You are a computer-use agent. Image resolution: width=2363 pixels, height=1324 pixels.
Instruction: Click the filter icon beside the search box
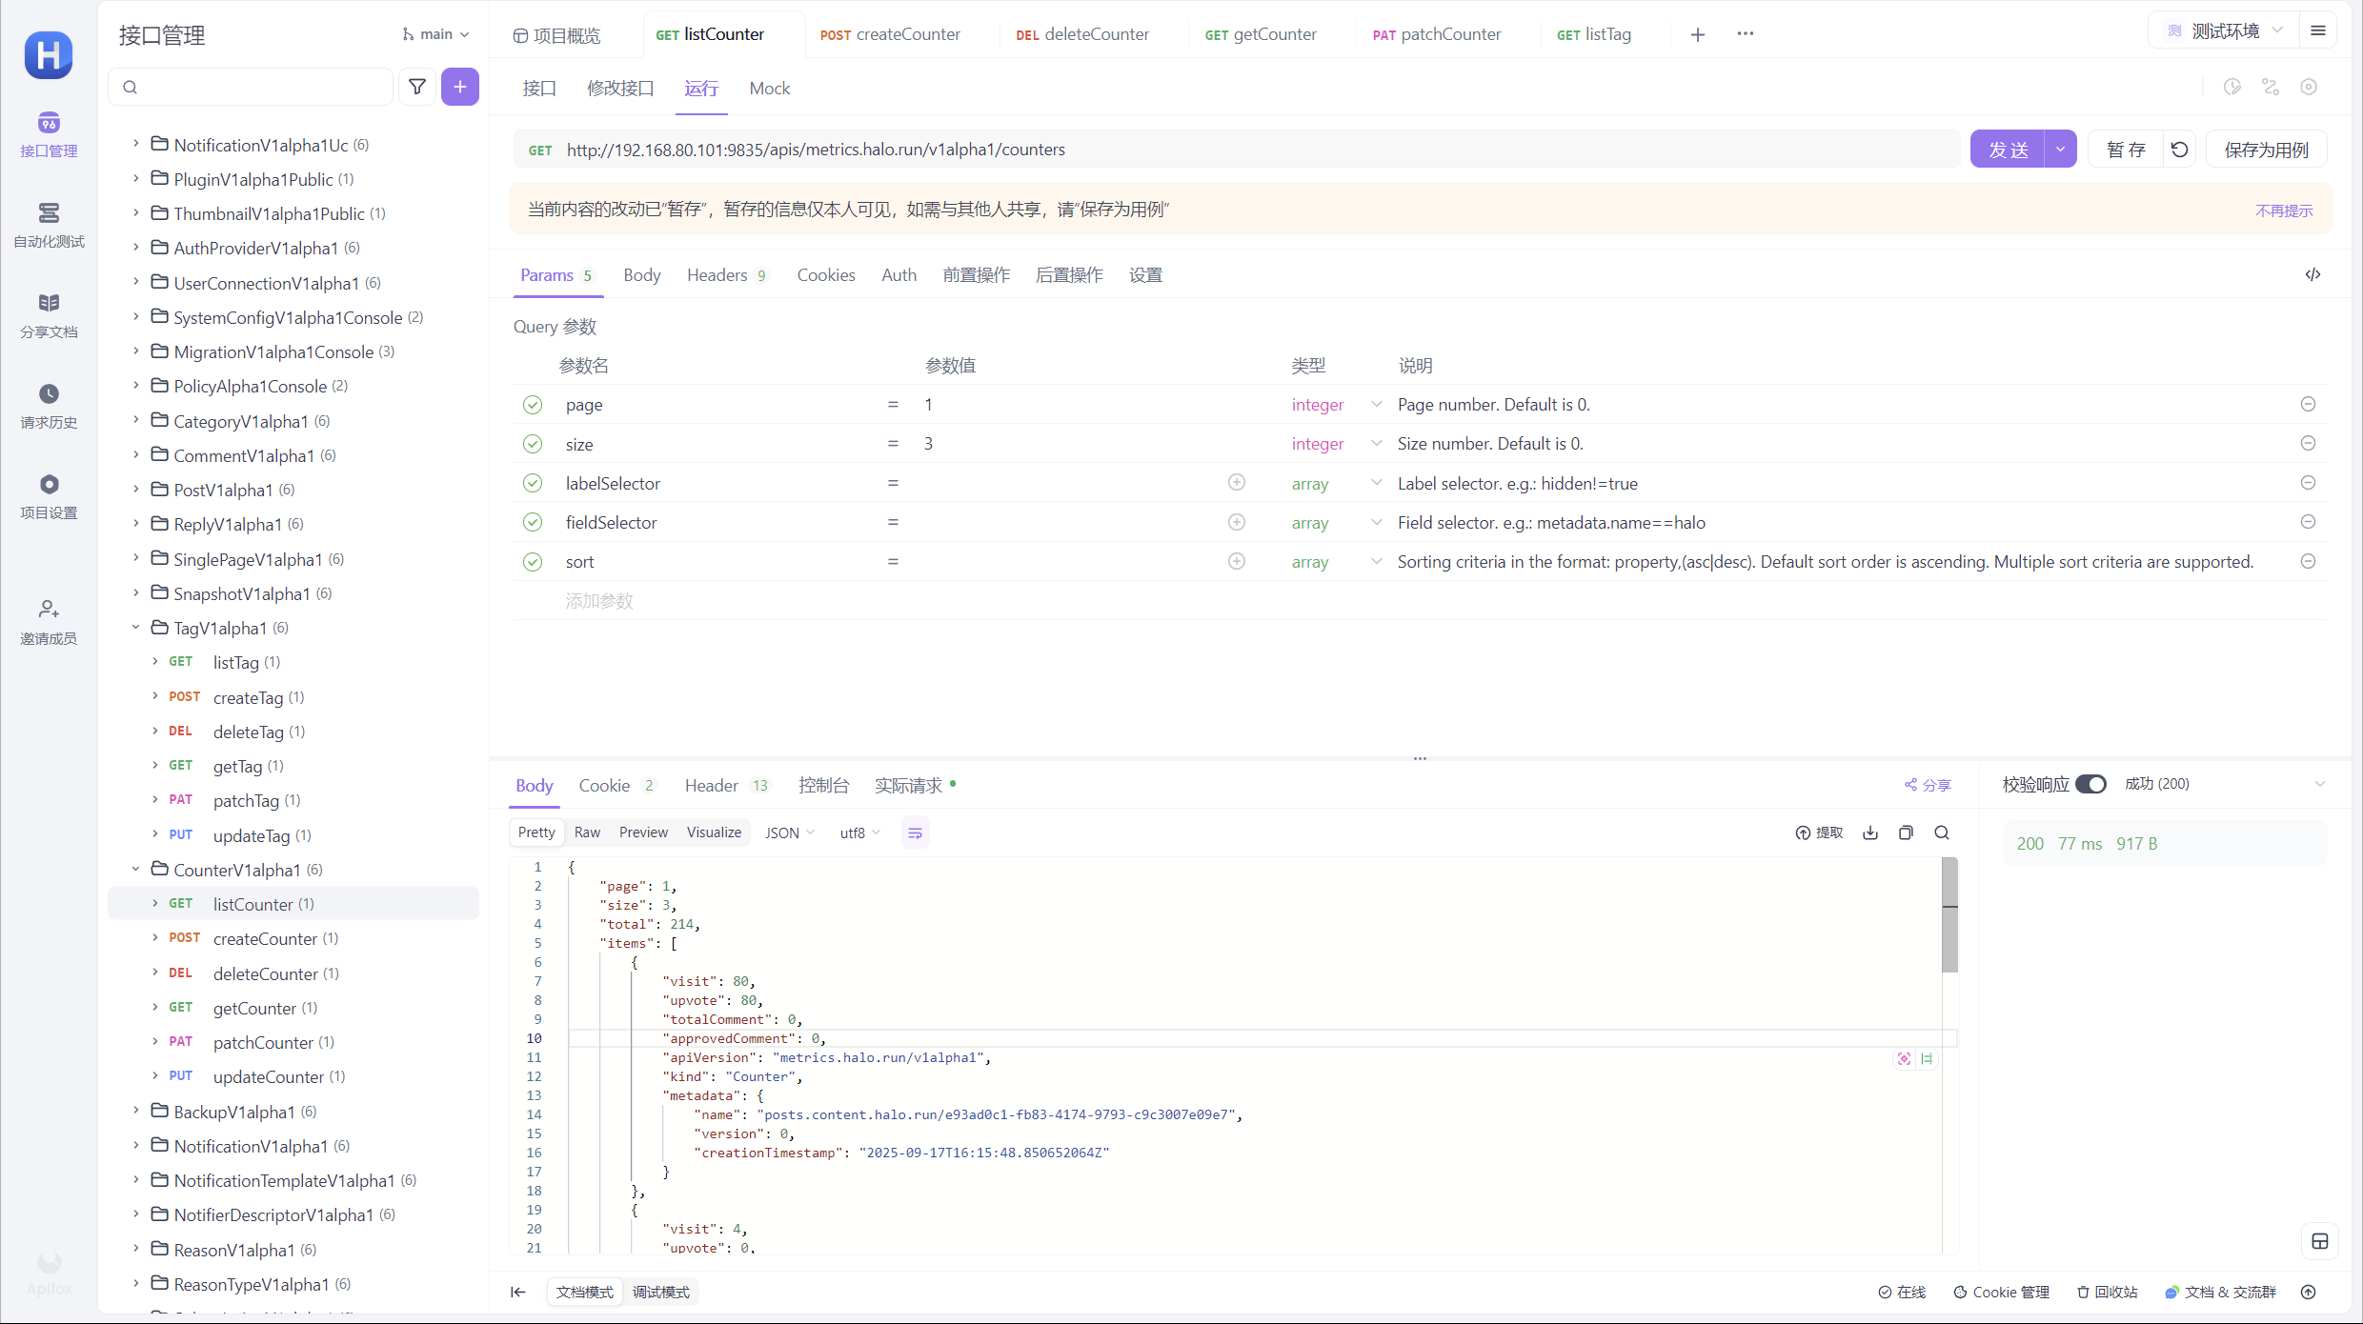pos(417,88)
